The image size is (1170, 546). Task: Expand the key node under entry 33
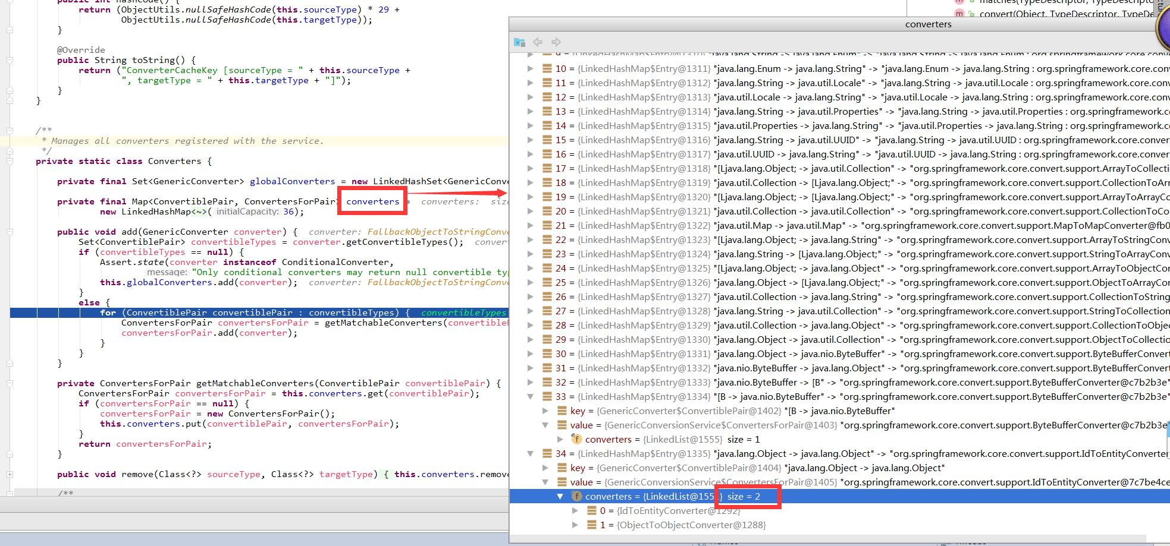click(x=545, y=411)
